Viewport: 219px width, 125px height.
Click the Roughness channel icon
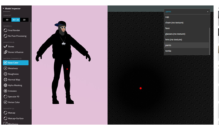(5, 74)
